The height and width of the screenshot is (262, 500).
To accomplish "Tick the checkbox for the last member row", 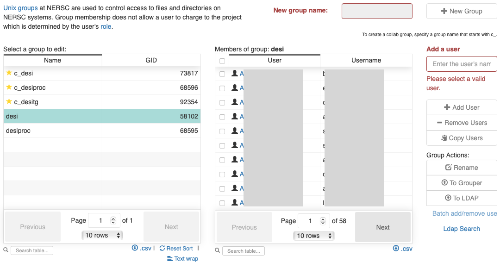I will click(x=222, y=203).
